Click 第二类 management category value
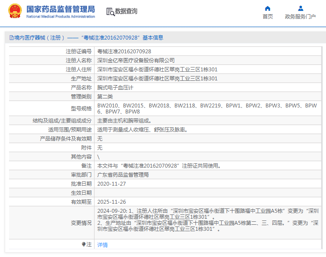Image resolution: width=326 pixels, height=257 pixels. [105, 97]
